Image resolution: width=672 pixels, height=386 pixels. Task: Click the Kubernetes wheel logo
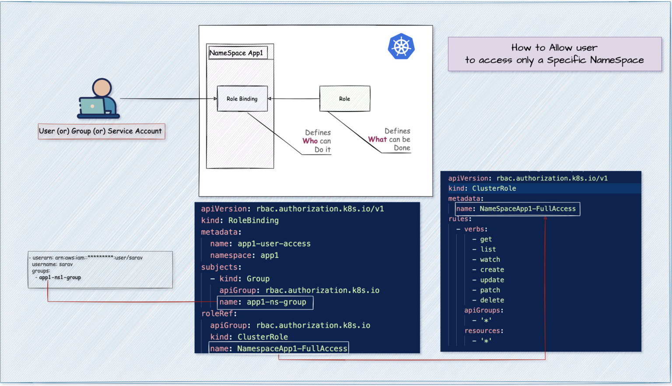click(401, 46)
